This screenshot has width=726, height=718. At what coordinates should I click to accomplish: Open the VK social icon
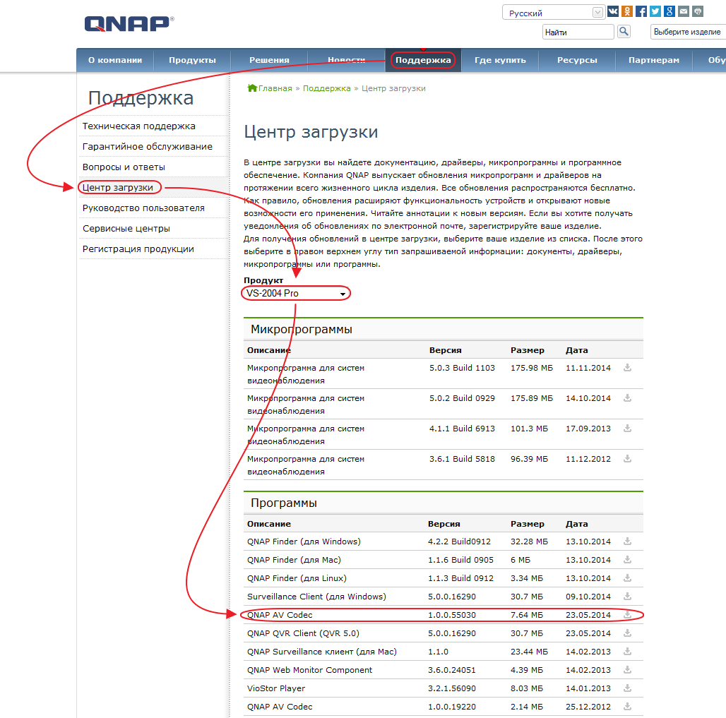(612, 11)
